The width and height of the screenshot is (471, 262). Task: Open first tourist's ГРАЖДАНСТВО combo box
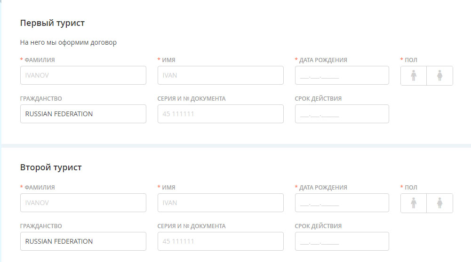pyautogui.click(x=83, y=114)
